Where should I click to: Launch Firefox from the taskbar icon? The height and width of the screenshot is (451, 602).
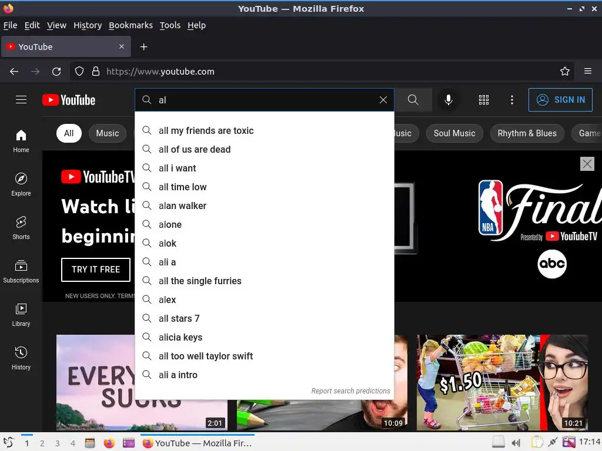pyautogui.click(x=109, y=443)
